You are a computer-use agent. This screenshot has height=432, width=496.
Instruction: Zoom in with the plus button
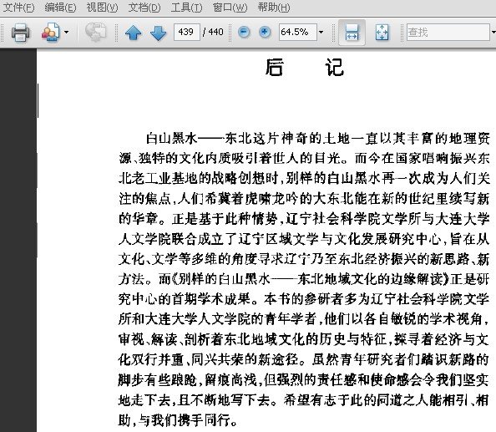pyautogui.click(x=265, y=32)
